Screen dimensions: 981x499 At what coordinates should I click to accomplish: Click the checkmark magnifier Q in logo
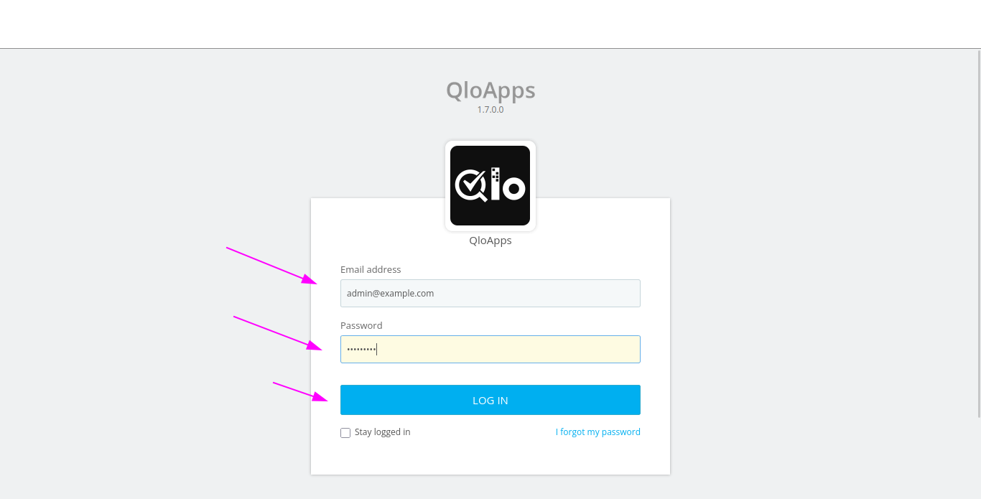point(471,185)
